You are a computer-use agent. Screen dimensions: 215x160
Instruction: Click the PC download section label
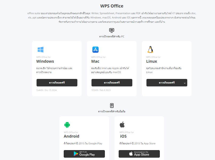click(x=112, y=37)
